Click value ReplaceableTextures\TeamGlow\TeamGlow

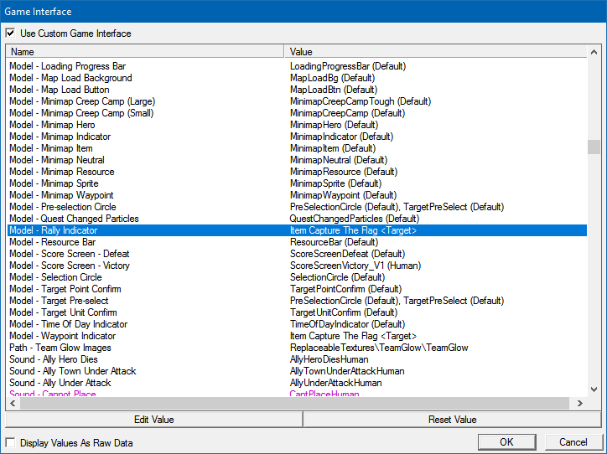coord(379,348)
